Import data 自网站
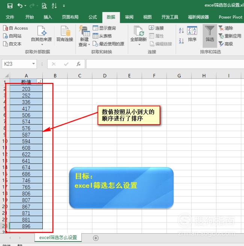The width and height of the screenshot is (244, 246). pyautogui.click(x=12, y=36)
